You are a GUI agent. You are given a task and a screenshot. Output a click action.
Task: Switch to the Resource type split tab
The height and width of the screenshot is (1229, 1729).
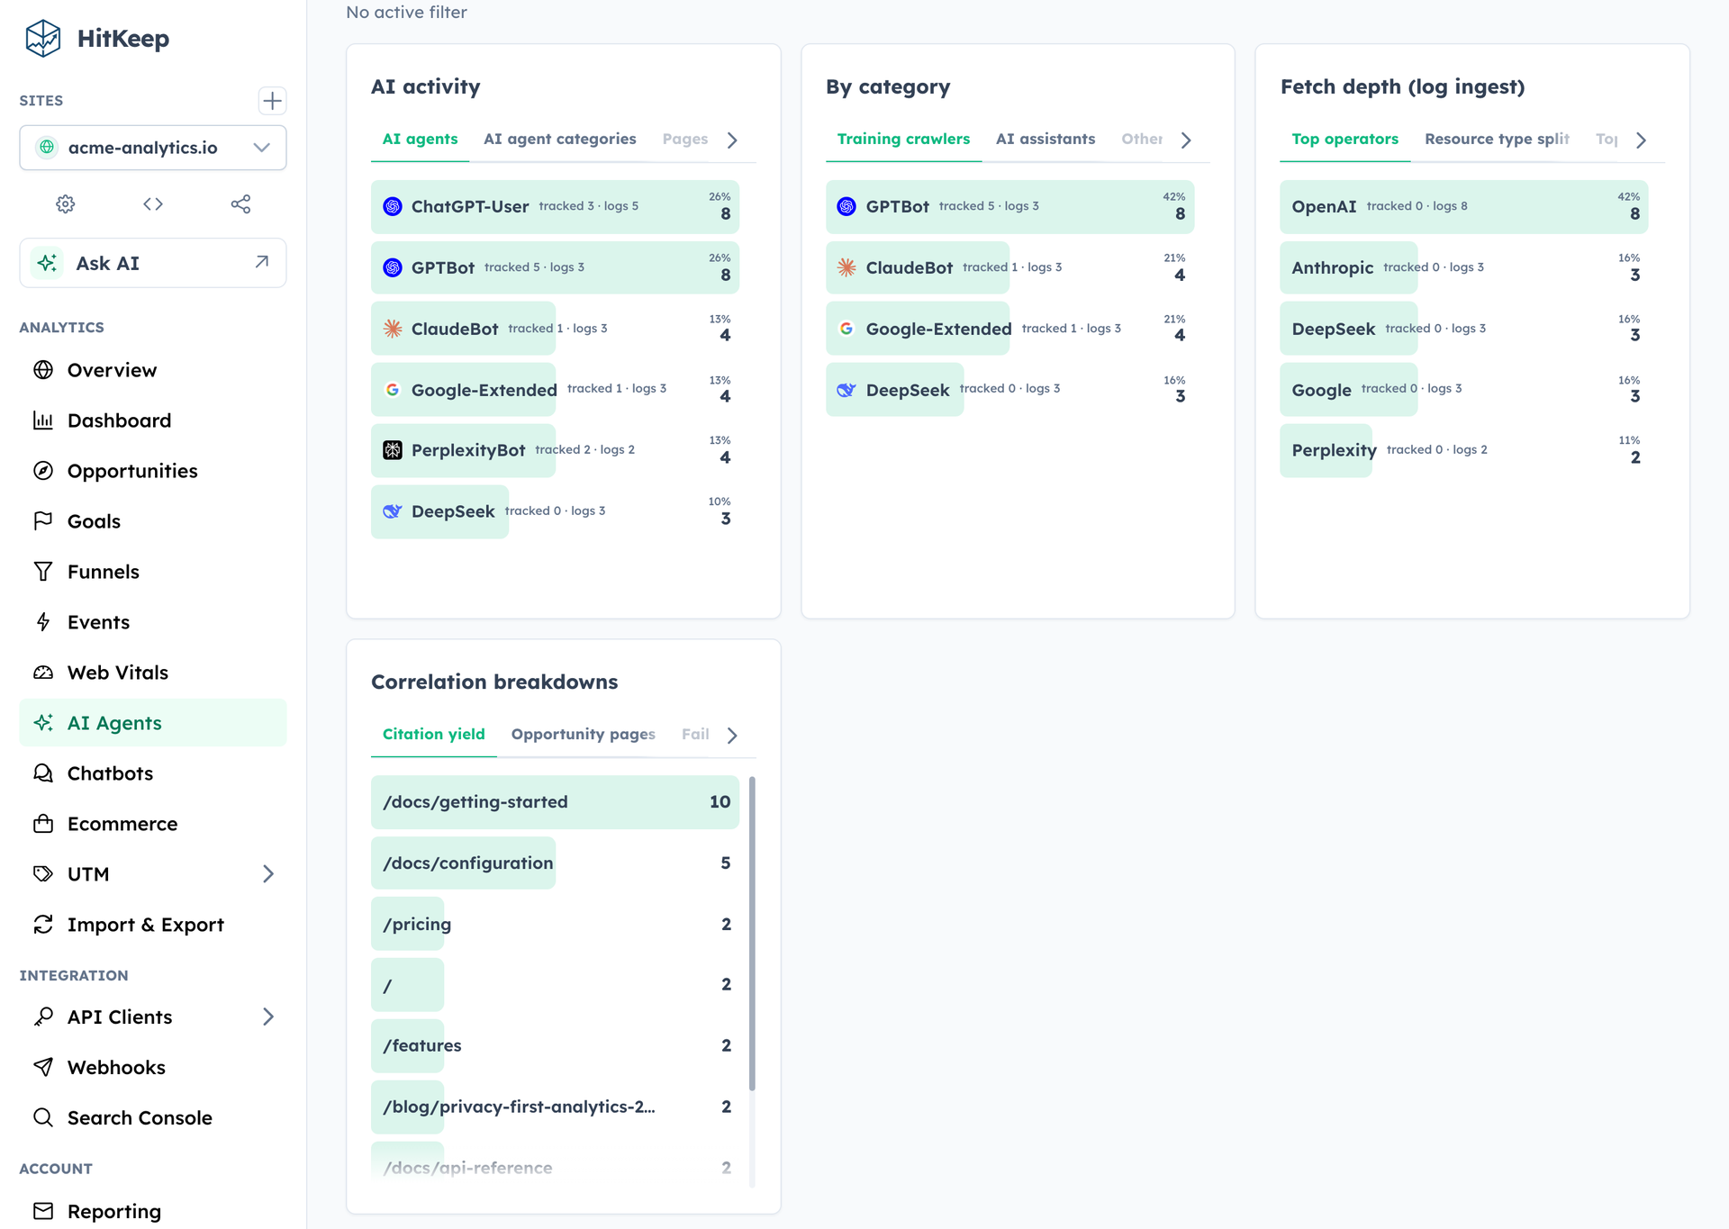[x=1497, y=140]
